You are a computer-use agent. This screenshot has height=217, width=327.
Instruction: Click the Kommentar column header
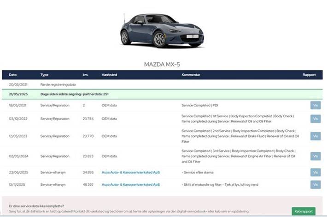[191, 75]
